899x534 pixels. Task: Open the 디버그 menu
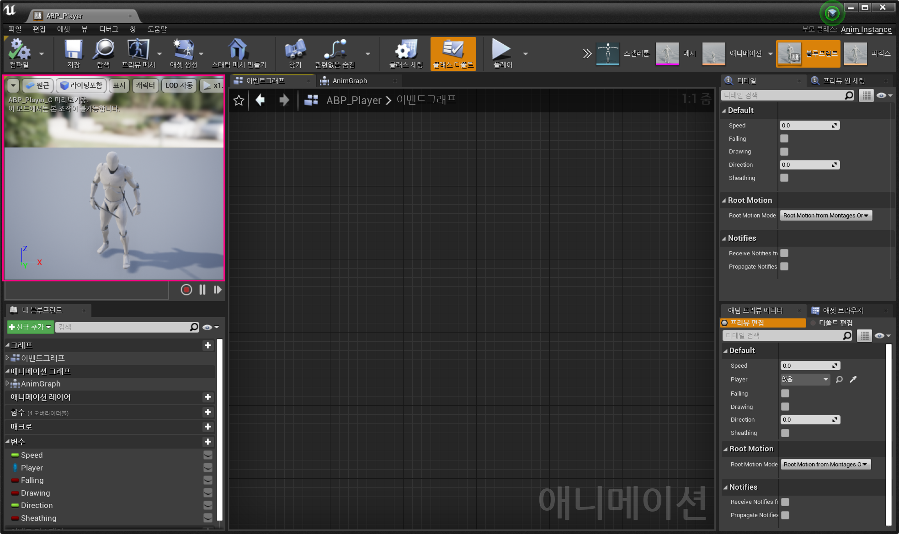click(x=108, y=29)
